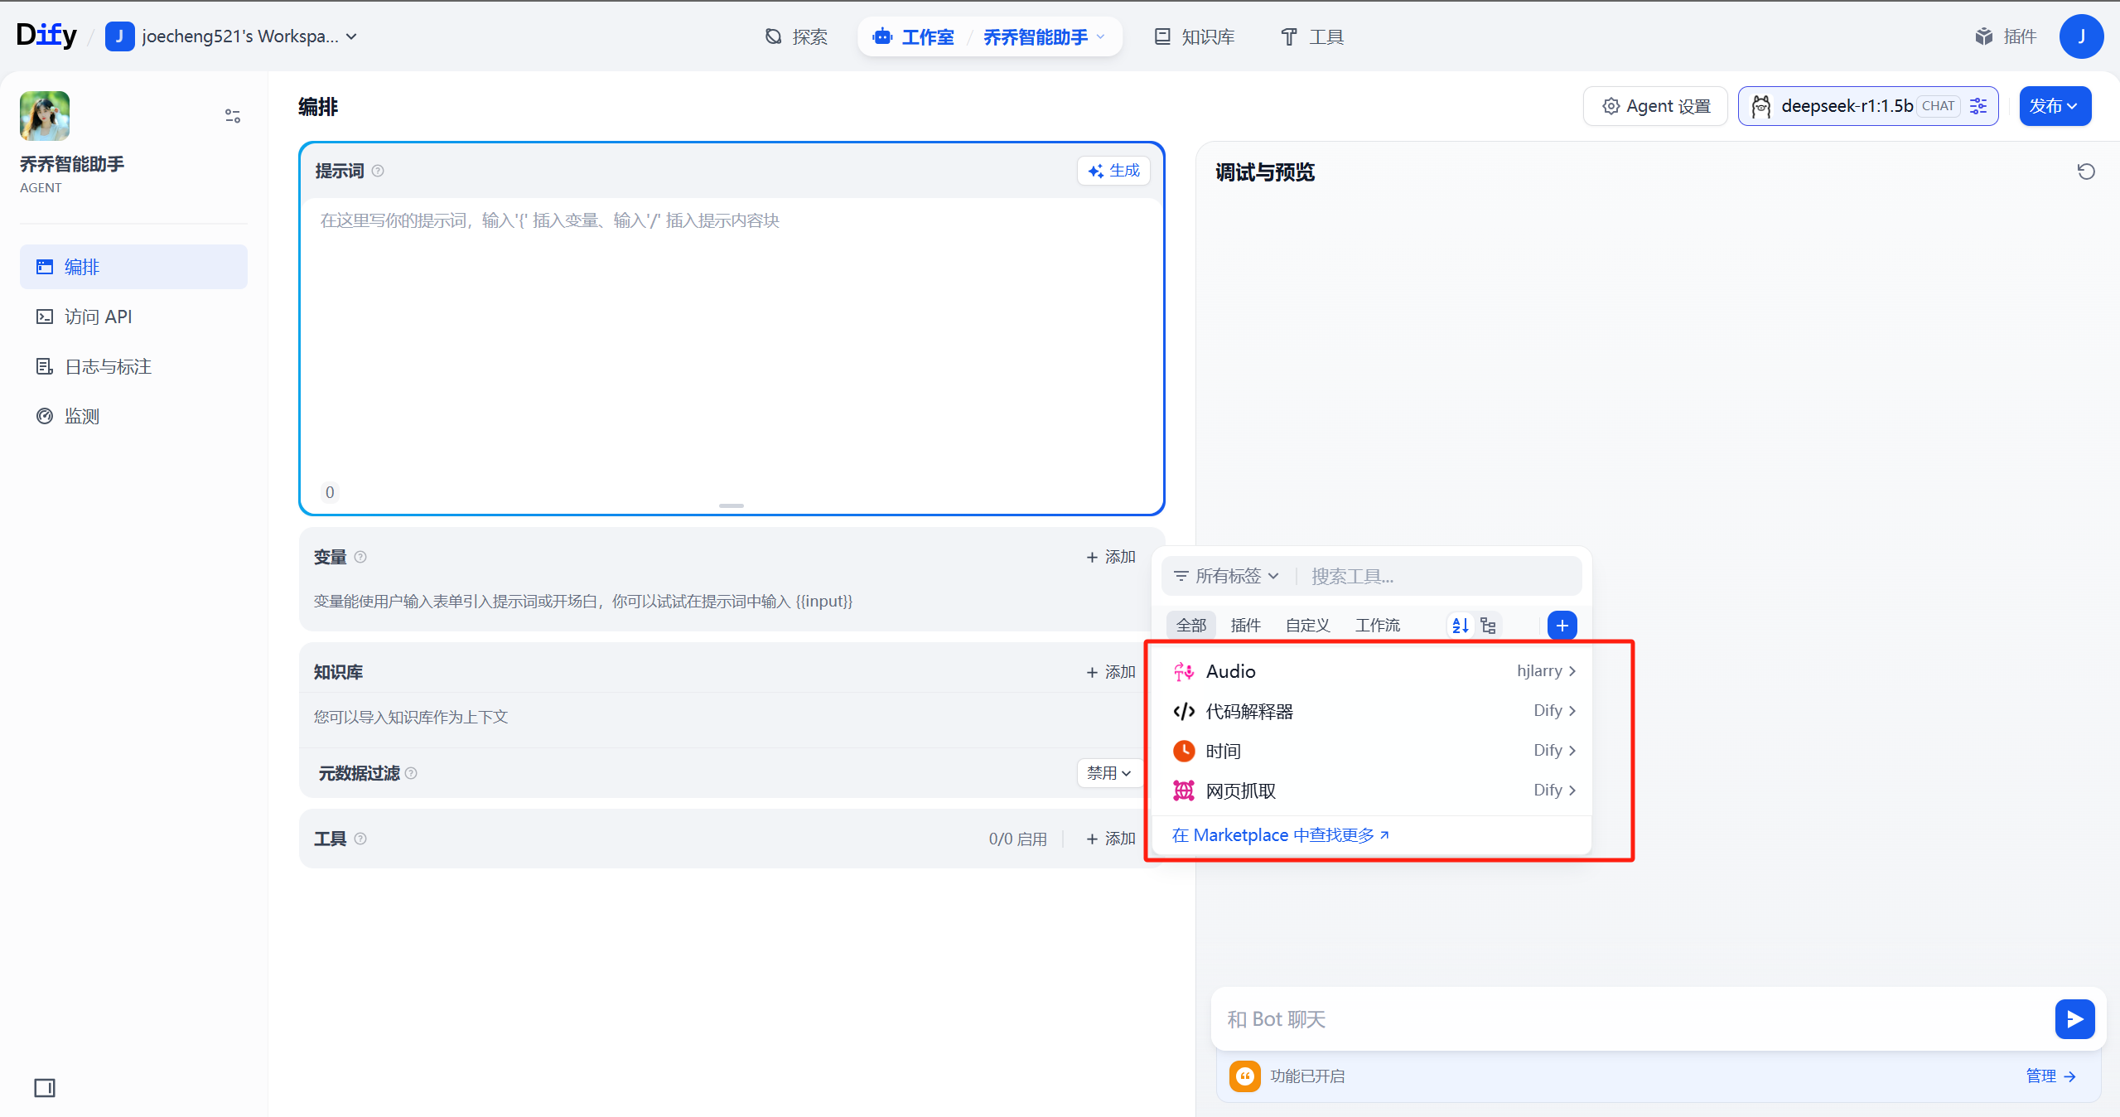This screenshot has width=2120, height=1117.
Task: Click the blue send message arrow button
Action: click(x=2074, y=1018)
